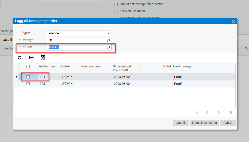Toggle the select-all header checkbox
This screenshot has width=249, height=142.
pyautogui.click(x=28, y=67)
